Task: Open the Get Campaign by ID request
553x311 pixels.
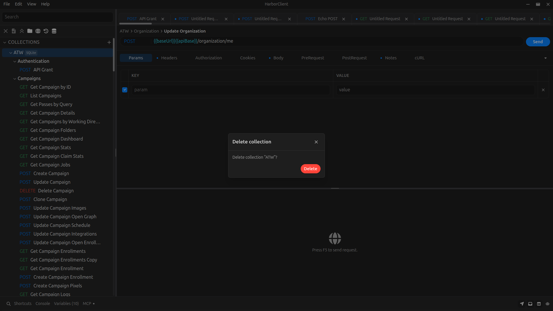Action: coord(57,87)
